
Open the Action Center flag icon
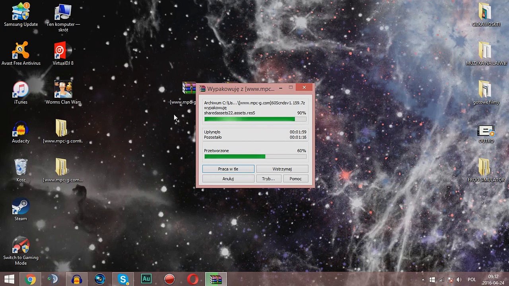[x=450, y=280]
